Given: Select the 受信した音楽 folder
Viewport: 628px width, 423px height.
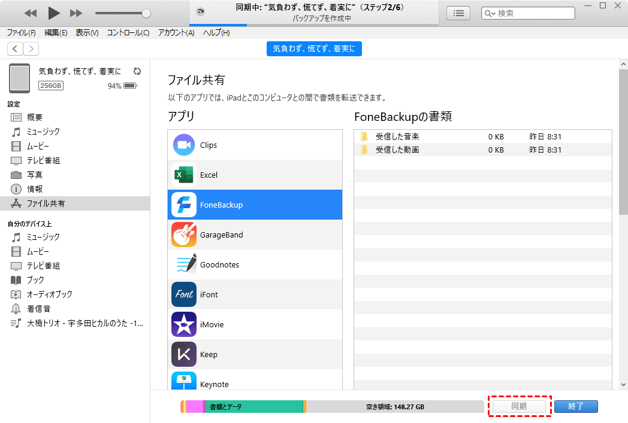Looking at the screenshot, I should tap(397, 136).
